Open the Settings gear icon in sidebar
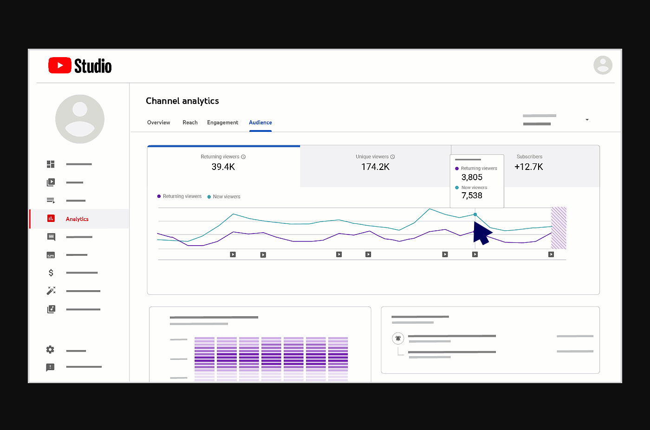 coord(50,349)
